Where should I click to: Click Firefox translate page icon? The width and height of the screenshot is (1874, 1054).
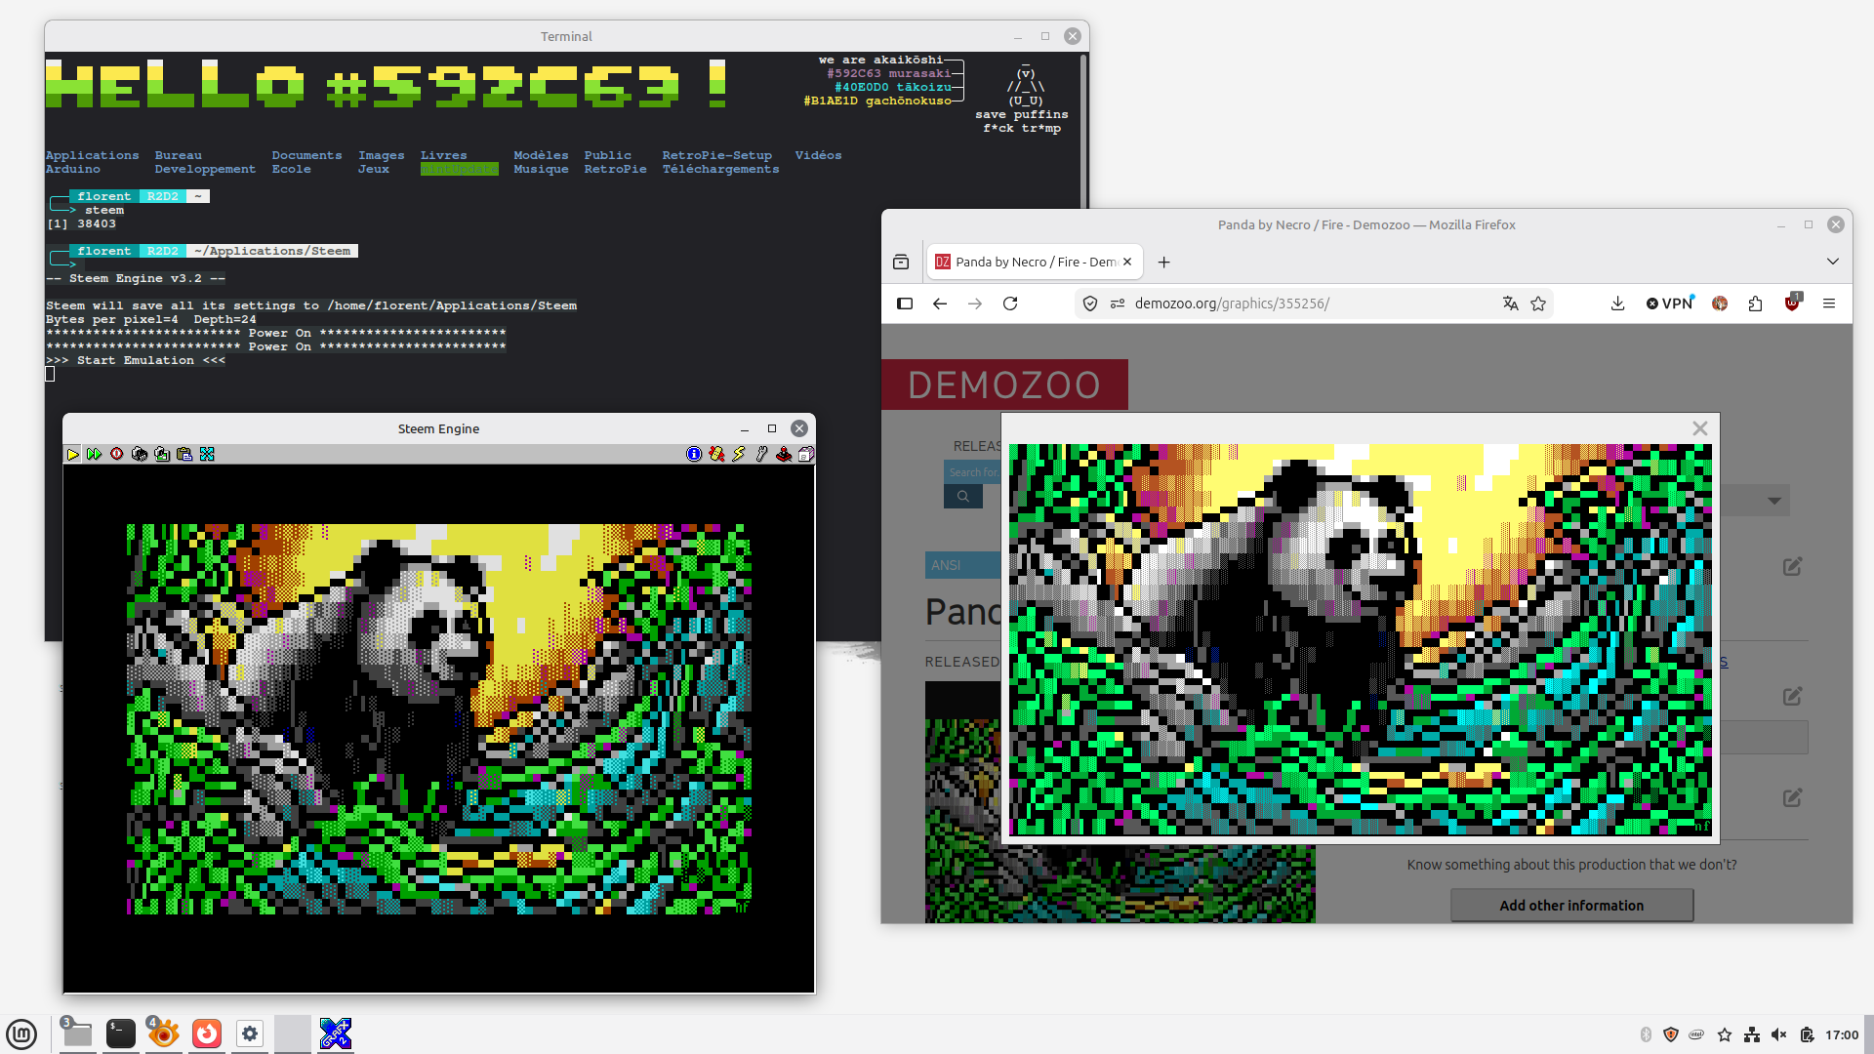(1511, 304)
